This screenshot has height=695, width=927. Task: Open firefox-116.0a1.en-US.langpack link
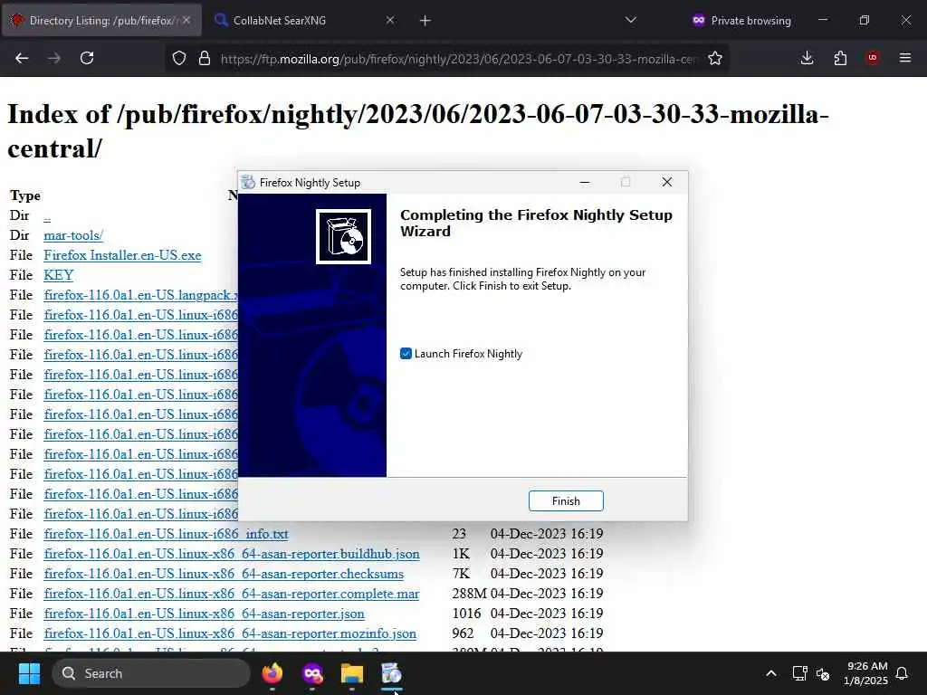point(140,295)
